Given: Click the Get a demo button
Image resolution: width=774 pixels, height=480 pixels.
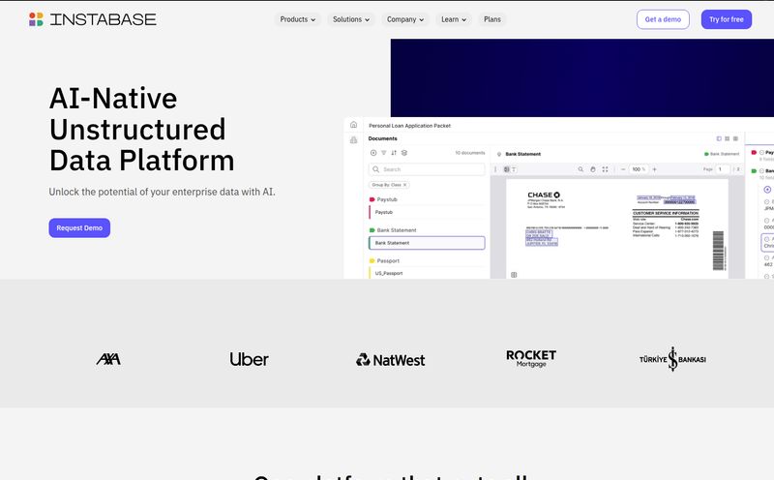Looking at the screenshot, I should 663,19.
